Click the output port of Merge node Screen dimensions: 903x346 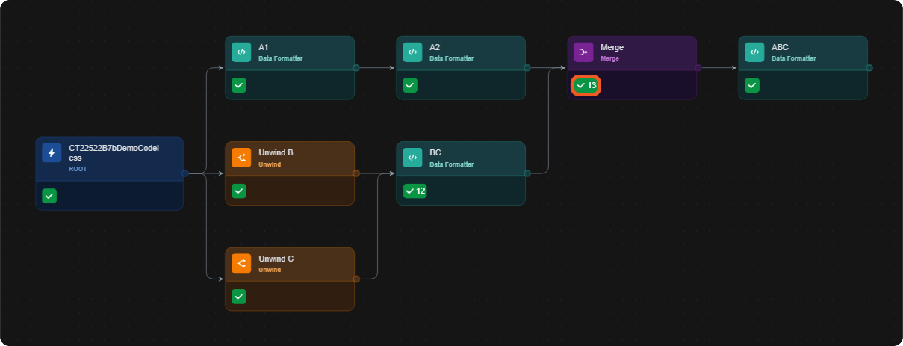coord(698,67)
